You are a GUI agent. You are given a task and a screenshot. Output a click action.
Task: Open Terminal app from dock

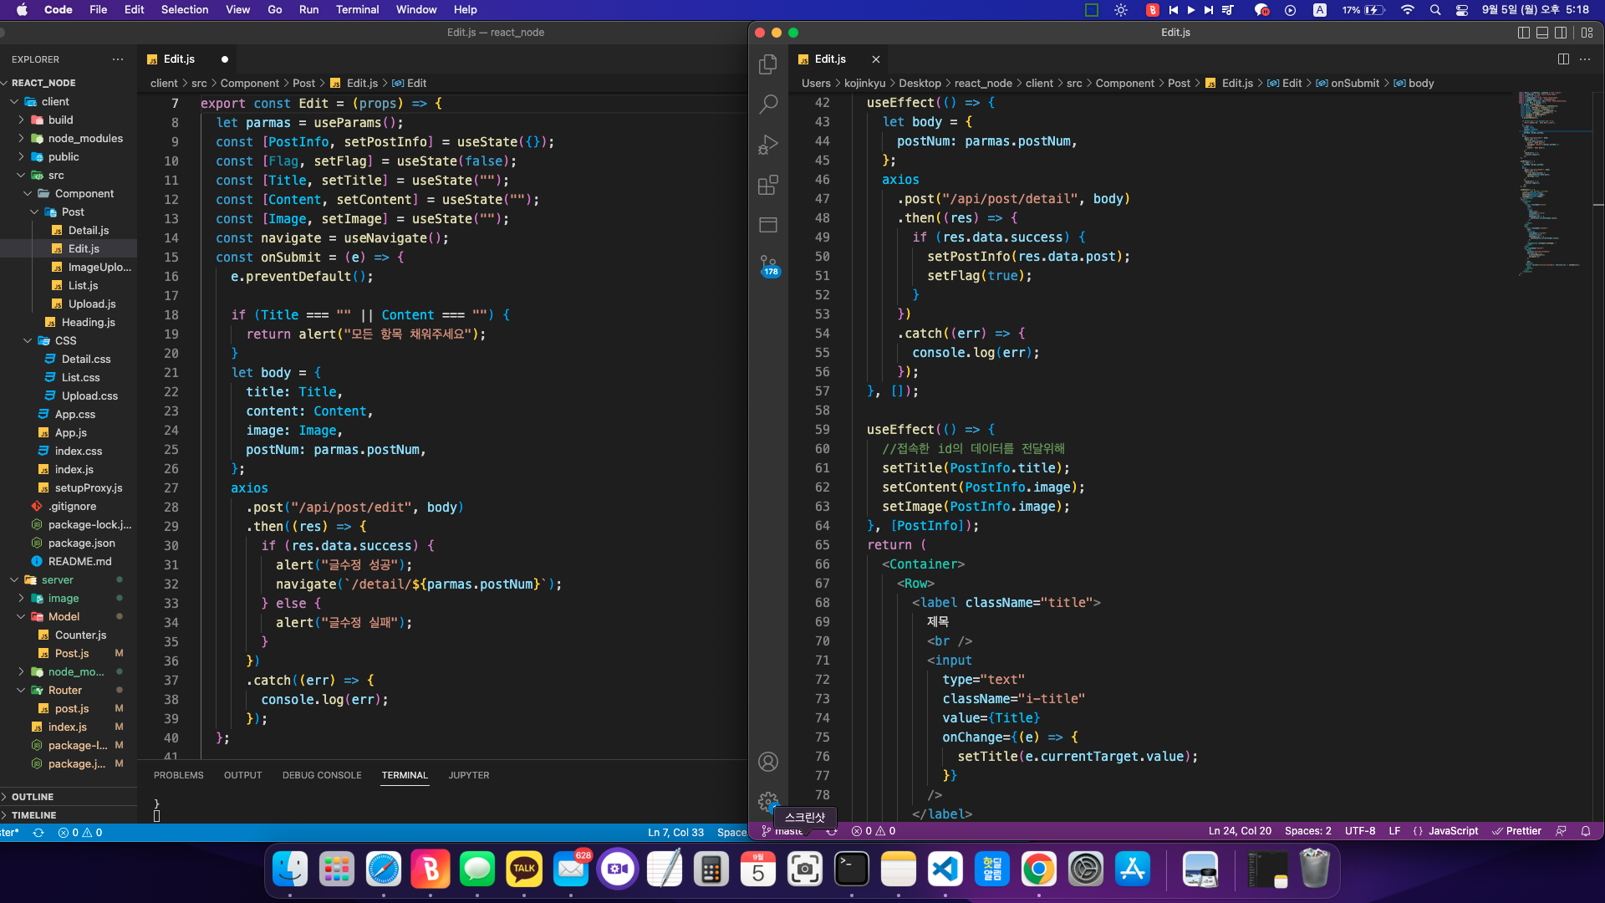852,870
